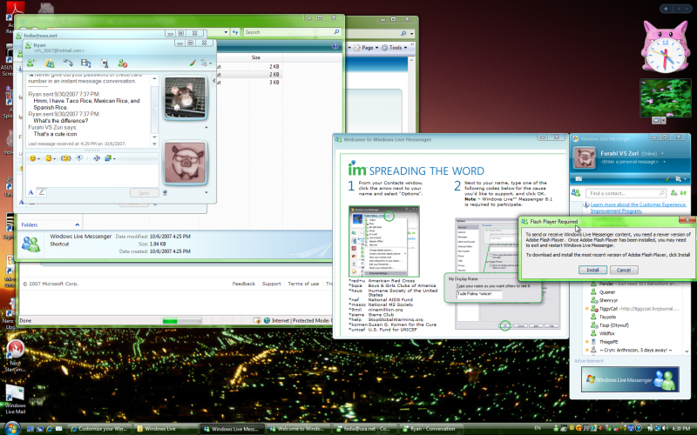Change font with the blue A icon
Image resolution: width=697 pixels, height=435 pixels.
[30, 192]
